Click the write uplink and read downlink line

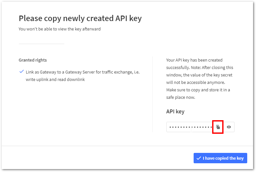[55, 79]
